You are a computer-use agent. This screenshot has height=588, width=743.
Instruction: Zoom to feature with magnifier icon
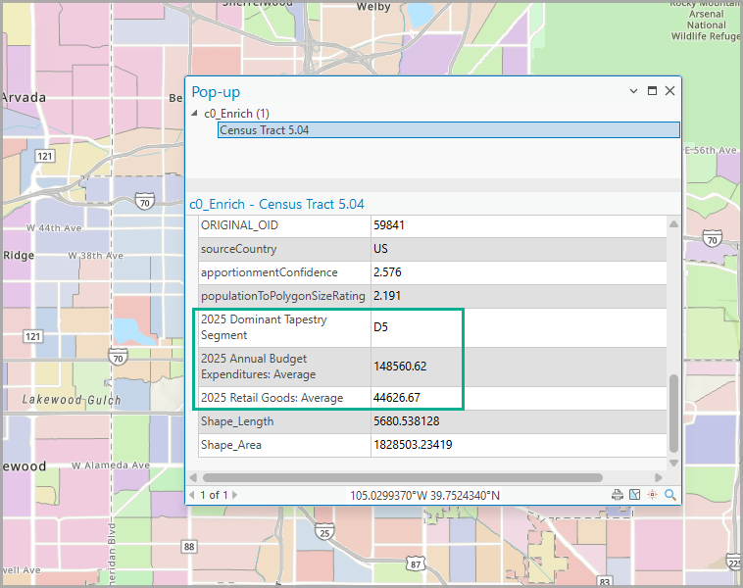[670, 495]
